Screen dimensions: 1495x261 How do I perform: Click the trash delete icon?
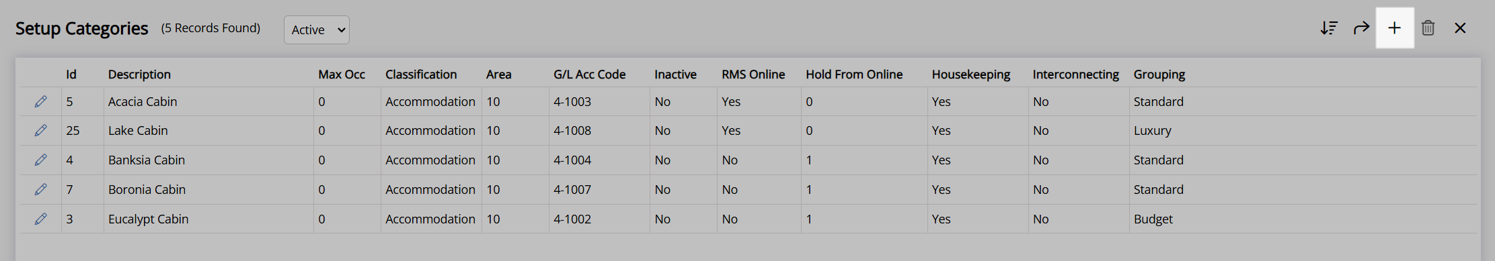(x=1428, y=28)
